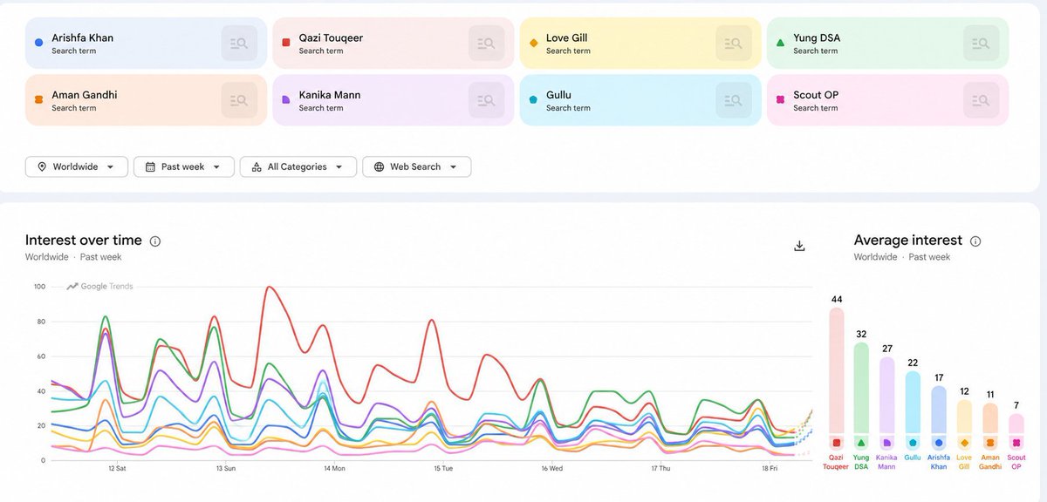Click the teal pentagon marker beside Gullu
1047x502 pixels.
(533, 100)
